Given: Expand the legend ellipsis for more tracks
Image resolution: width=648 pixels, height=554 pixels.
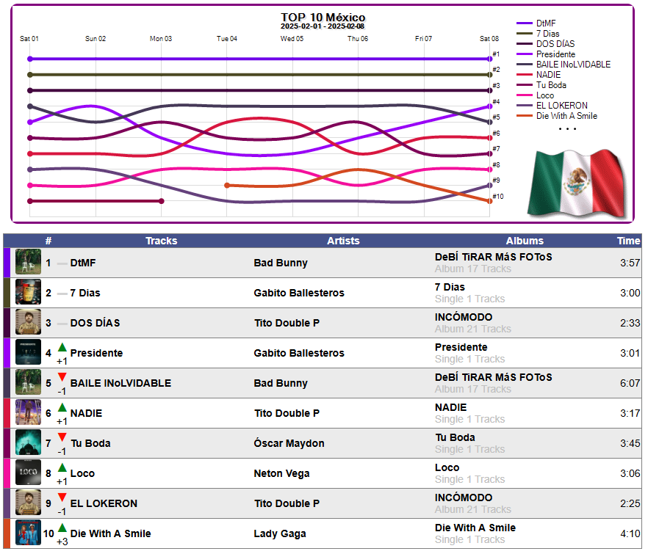Looking at the screenshot, I should (x=567, y=129).
